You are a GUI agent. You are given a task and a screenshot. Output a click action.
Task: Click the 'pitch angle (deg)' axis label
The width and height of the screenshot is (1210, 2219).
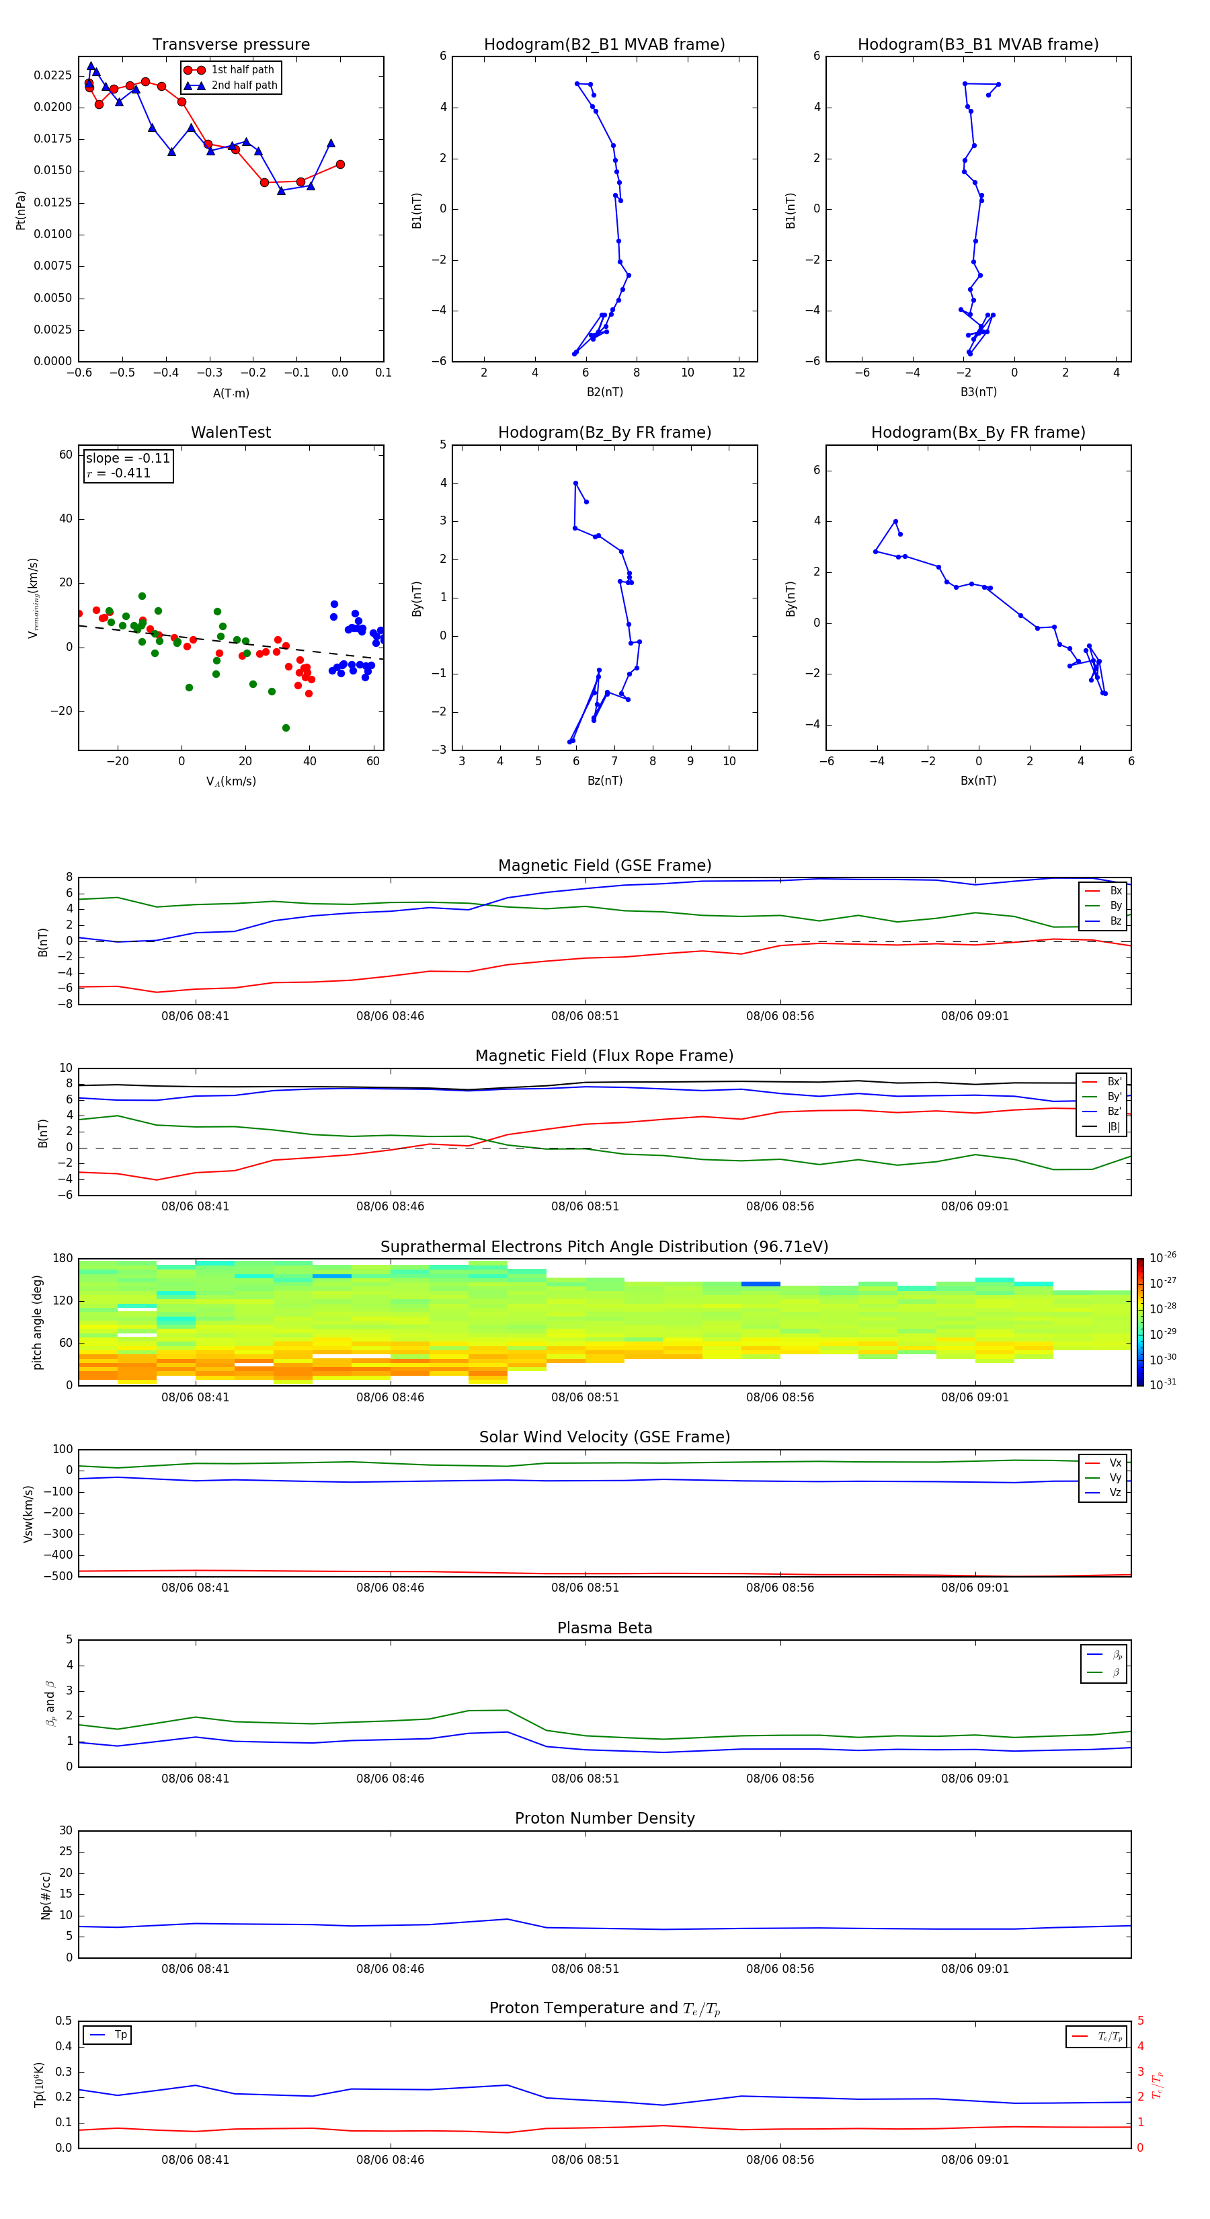click(37, 1322)
